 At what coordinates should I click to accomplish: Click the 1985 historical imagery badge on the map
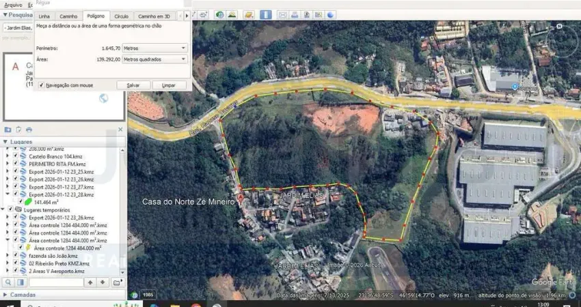coord(148,295)
